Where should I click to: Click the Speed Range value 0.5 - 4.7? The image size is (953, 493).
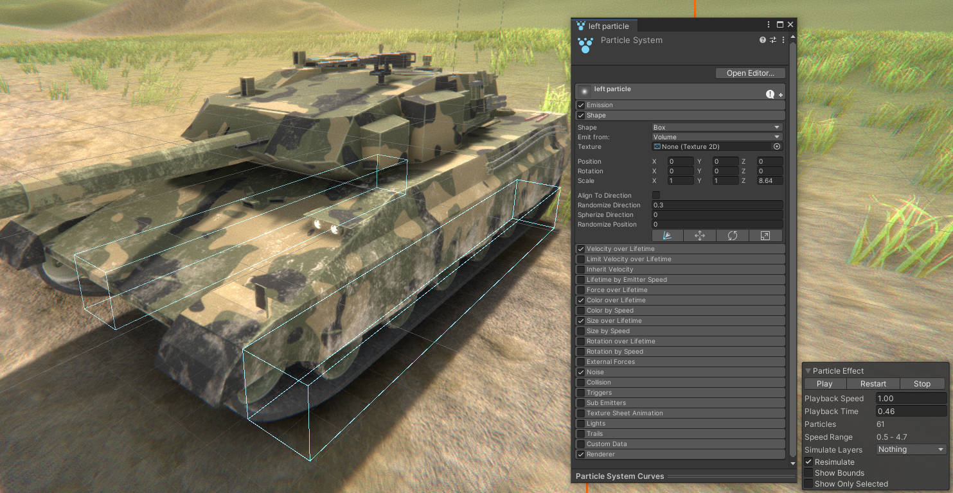[x=892, y=437]
